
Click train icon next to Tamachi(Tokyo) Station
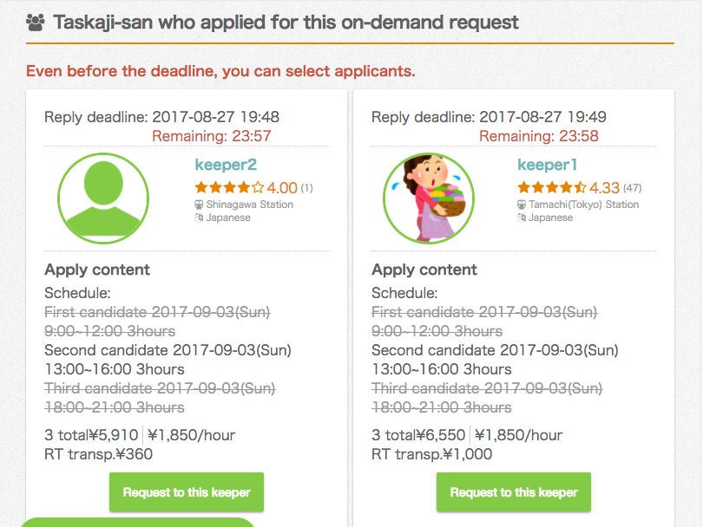click(522, 205)
